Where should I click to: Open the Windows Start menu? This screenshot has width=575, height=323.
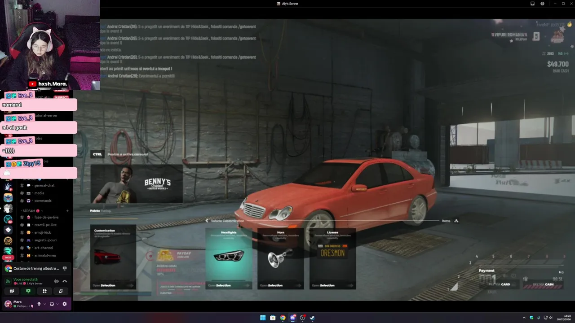(x=263, y=318)
